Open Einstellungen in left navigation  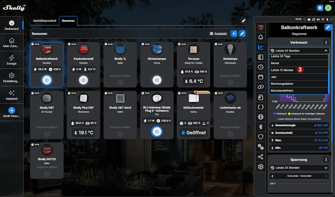click(12, 77)
